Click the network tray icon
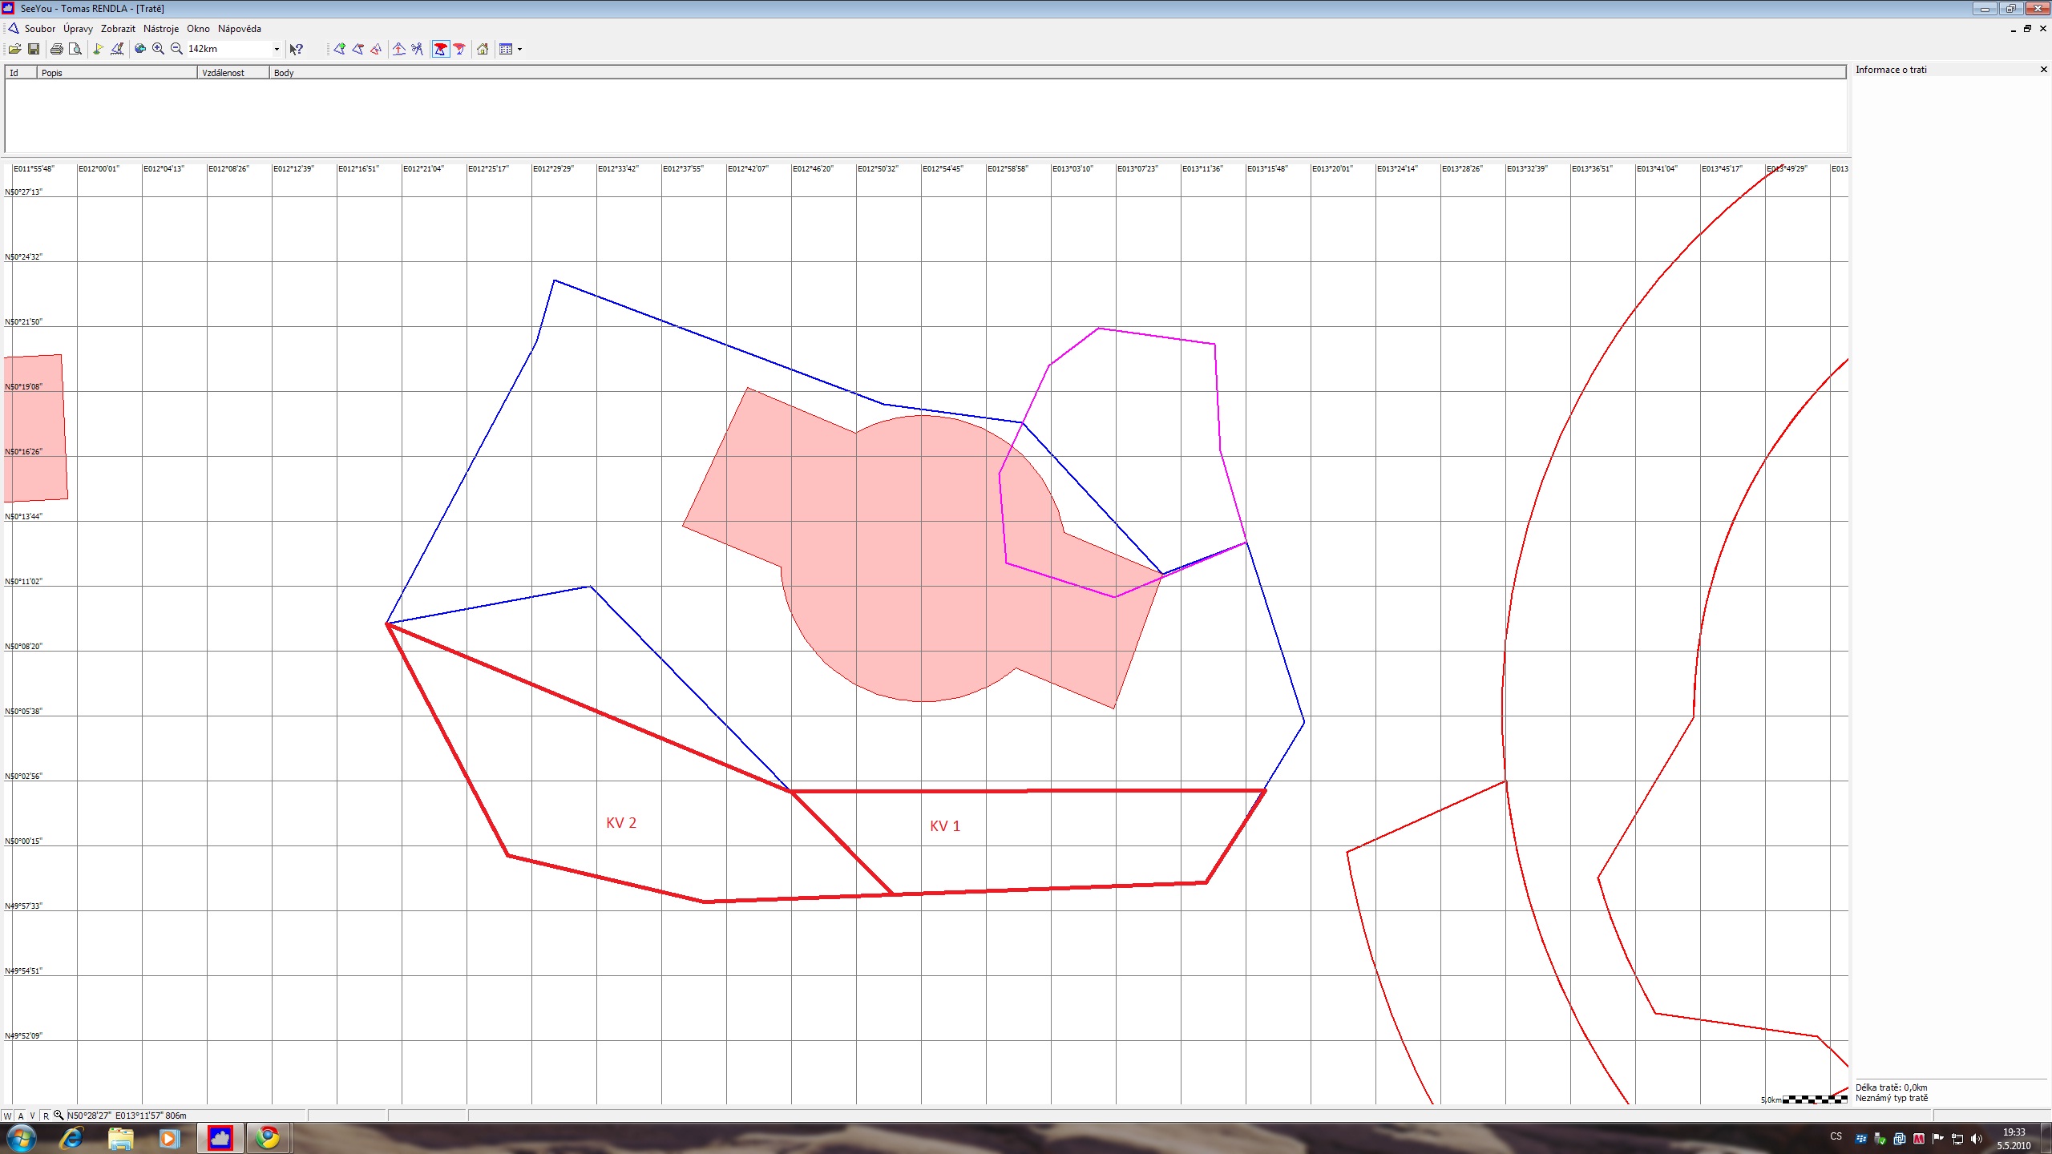Screen dimensions: 2052x1154 (1957, 1139)
